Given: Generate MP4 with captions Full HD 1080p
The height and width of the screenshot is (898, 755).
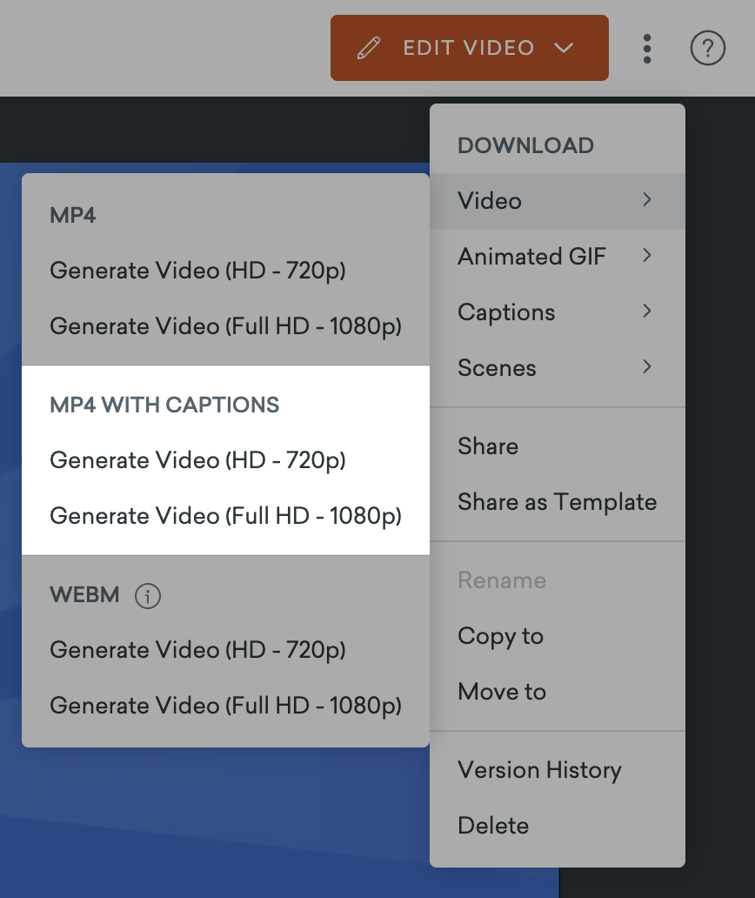Looking at the screenshot, I should [x=225, y=515].
